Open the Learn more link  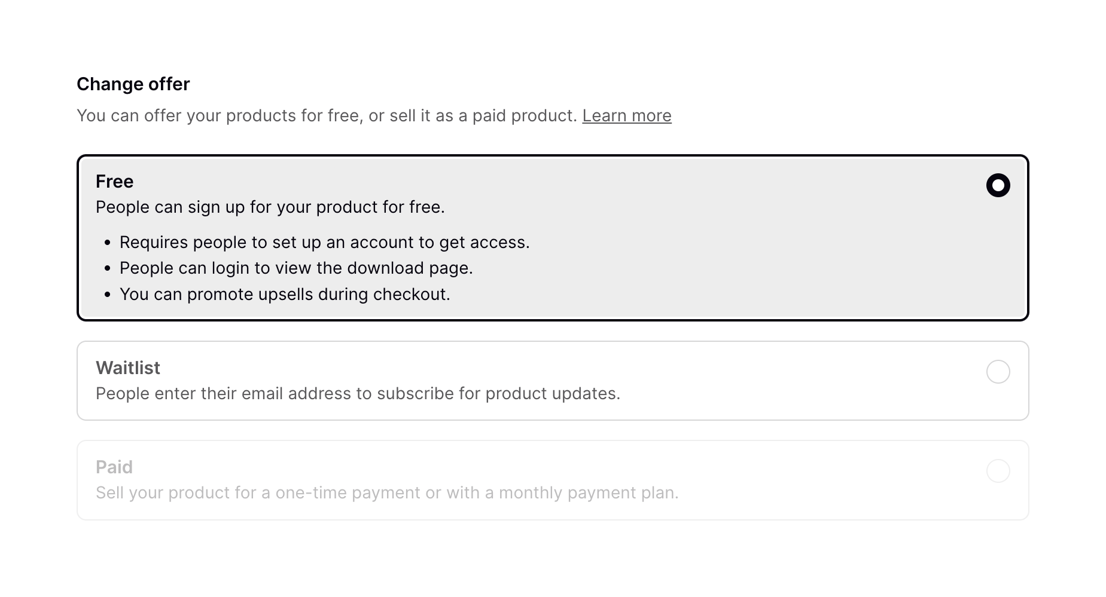point(626,115)
